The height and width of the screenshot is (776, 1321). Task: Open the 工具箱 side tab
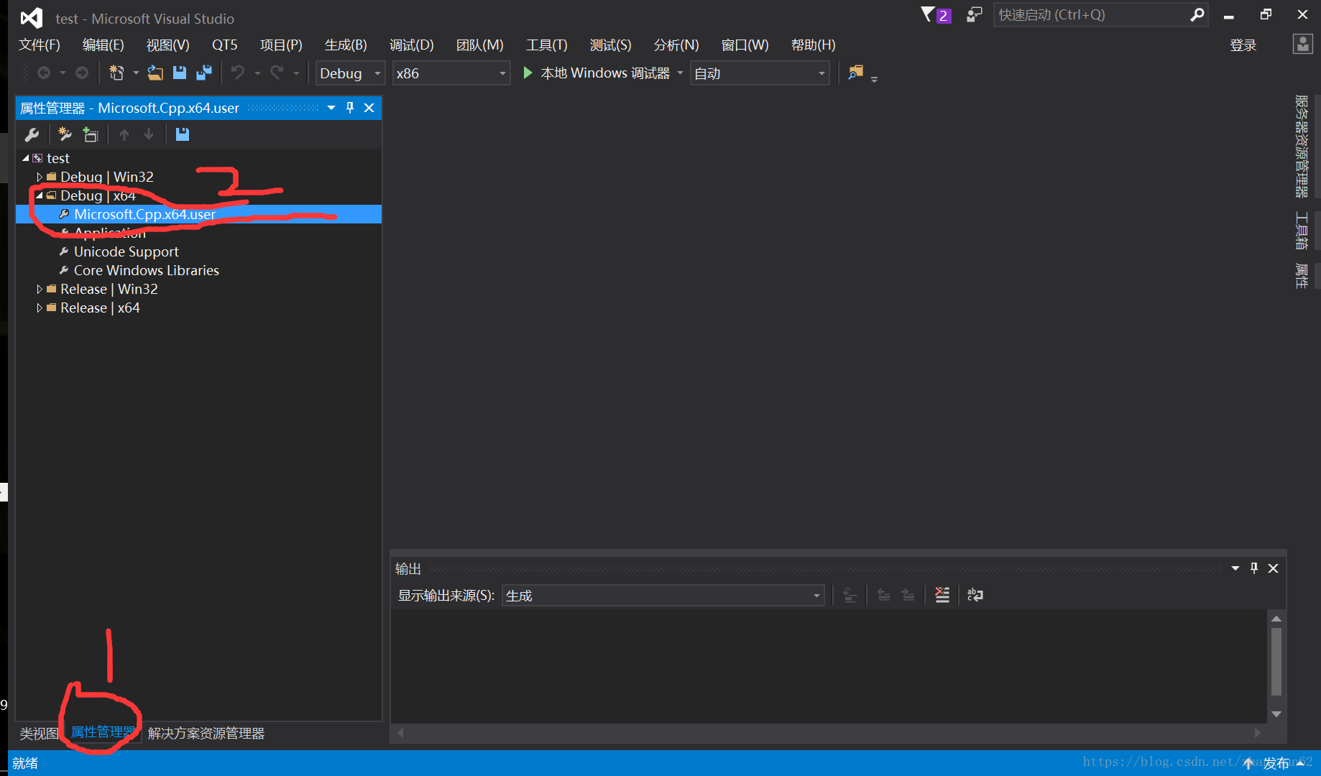click(1302, 230)
